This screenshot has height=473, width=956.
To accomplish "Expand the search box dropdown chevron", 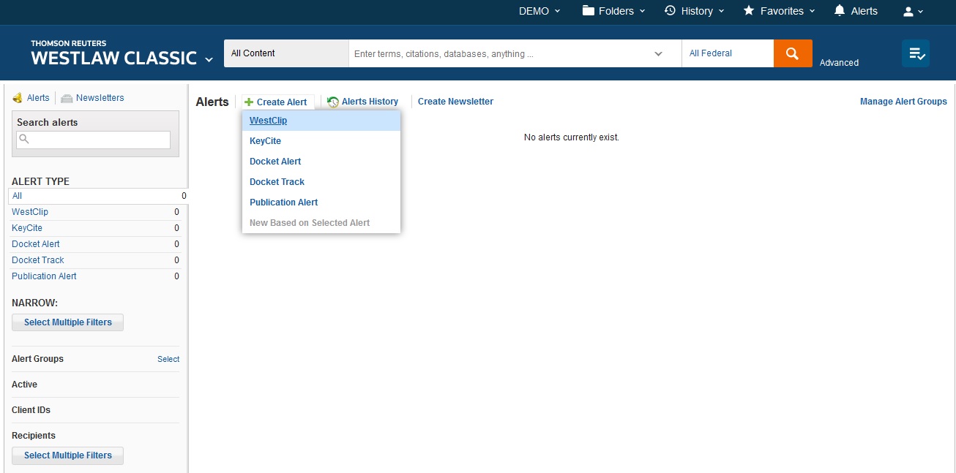I will click(658, 53).
